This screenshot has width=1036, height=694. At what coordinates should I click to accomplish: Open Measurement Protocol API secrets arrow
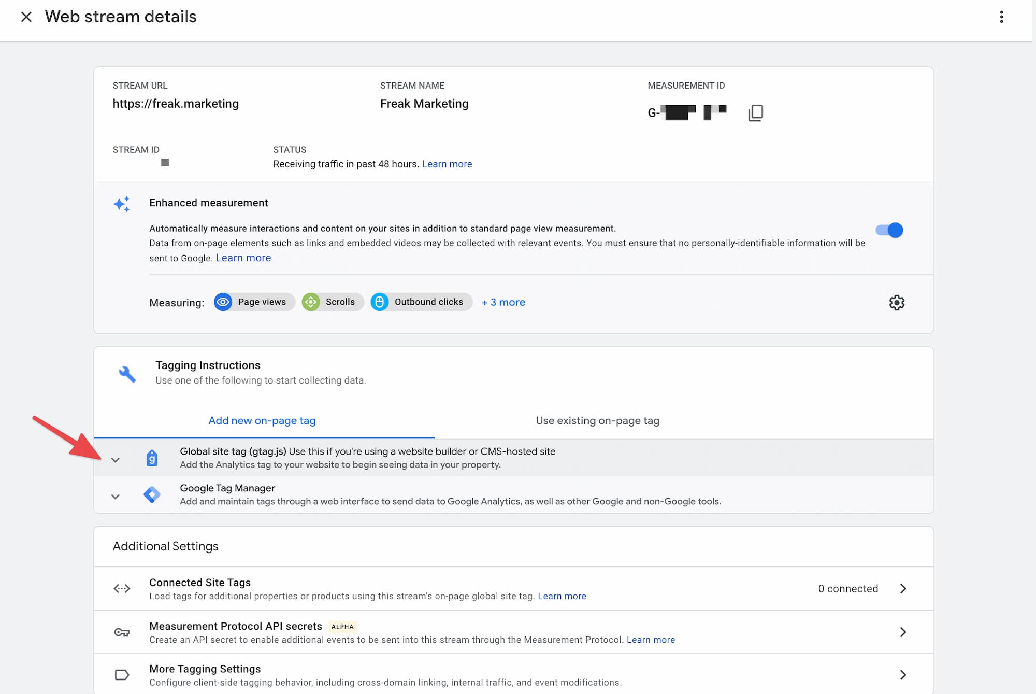tap(903, 632)
